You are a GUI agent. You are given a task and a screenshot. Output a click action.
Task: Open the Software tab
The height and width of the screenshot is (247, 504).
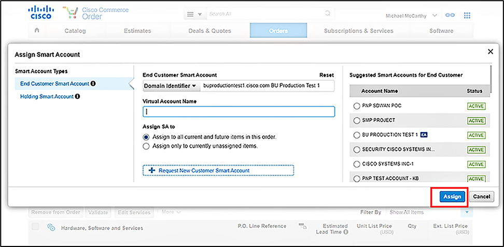click(x=441, y=31)
